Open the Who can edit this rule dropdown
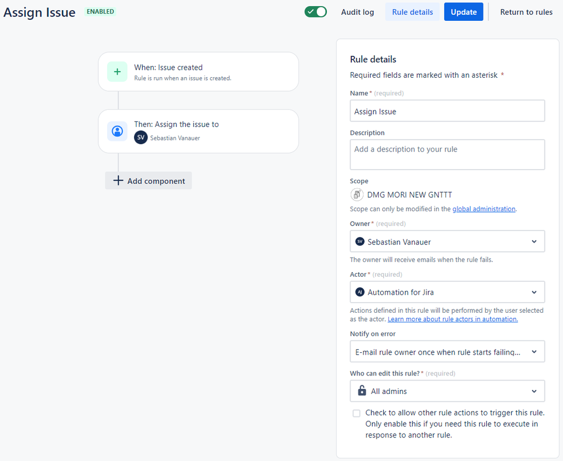 point(447,391)
